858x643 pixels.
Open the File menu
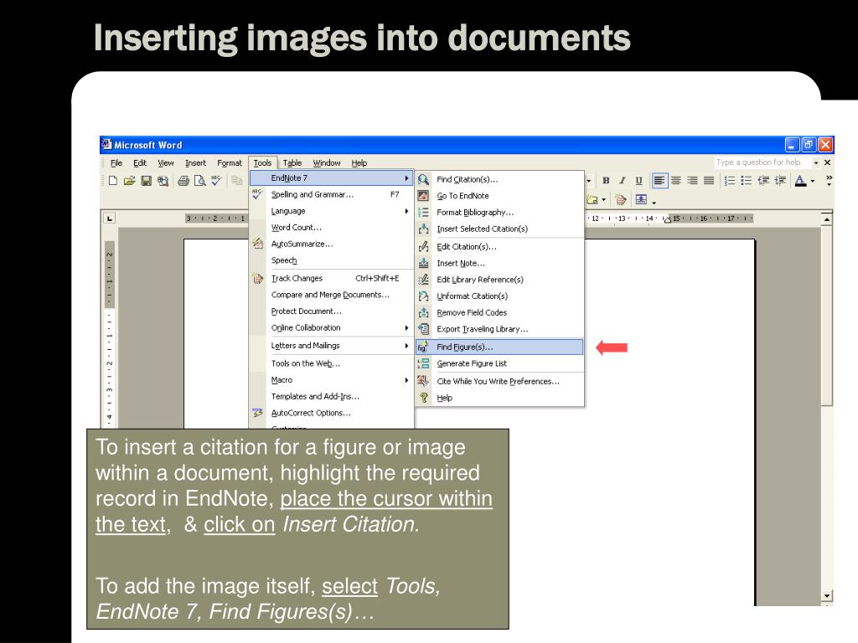116,163
